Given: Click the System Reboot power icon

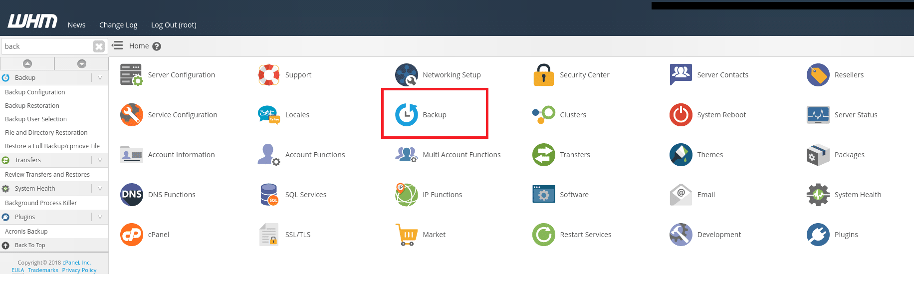Looking at the screenshot, I should tap(681, 115).
